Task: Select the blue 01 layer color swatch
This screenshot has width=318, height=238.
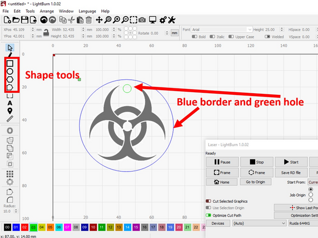Action: 16,227
